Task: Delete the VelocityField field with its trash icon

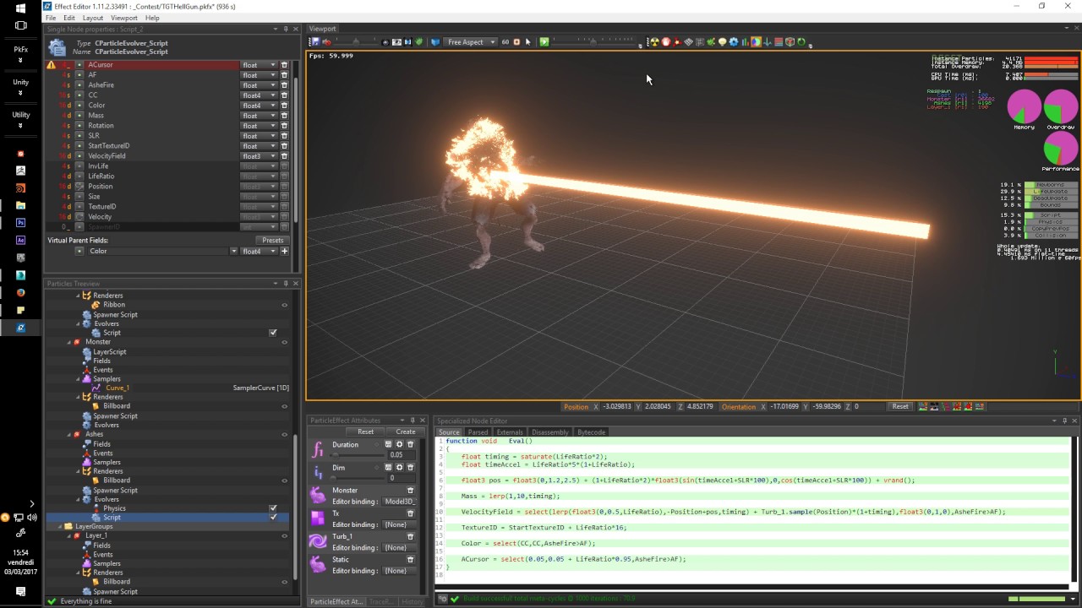Action: coord(284,156)
